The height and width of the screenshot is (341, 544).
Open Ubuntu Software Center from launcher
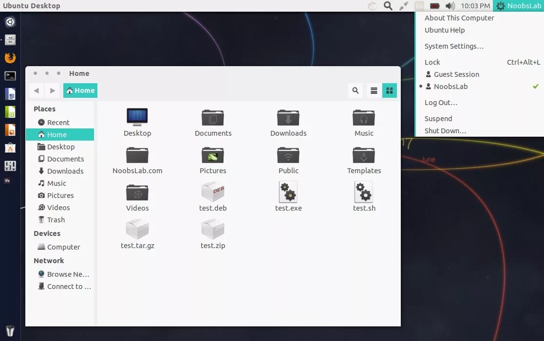point(10,148)
